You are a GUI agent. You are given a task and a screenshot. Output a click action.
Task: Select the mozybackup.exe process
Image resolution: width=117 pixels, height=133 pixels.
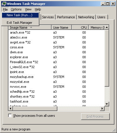pos(56,77)
